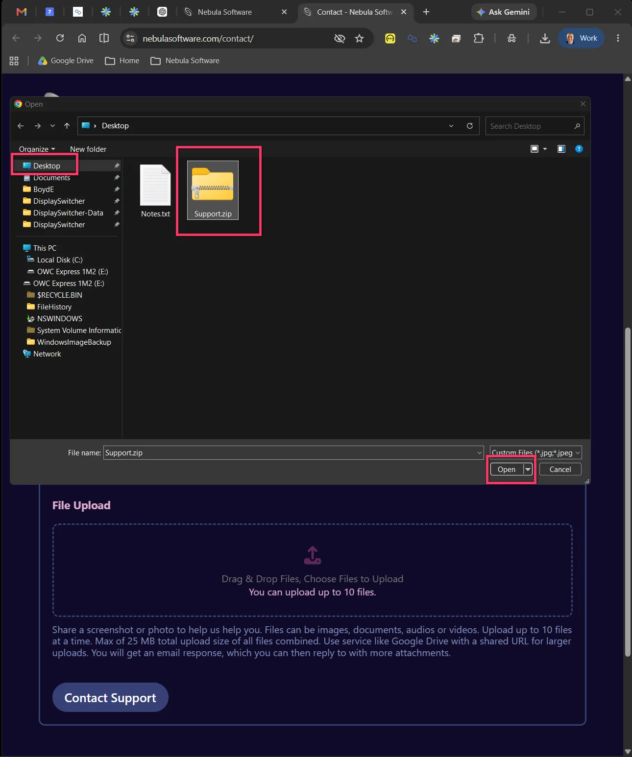Select Network in navigation pane
Screen dimensions: 632x757
point(47,354)
